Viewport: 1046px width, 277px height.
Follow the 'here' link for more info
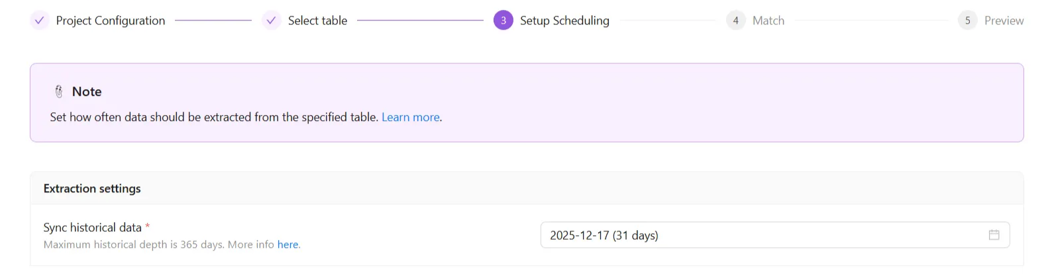tap(288, 245)
